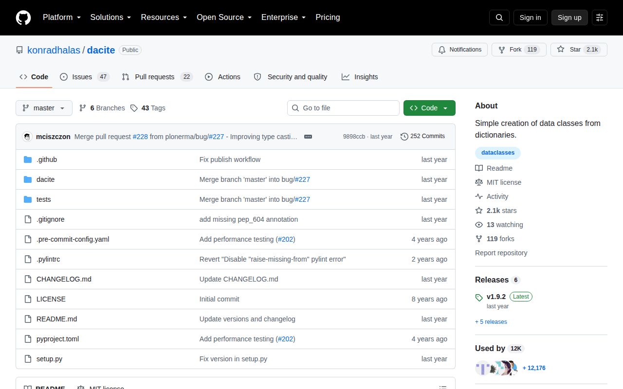
Task: Open the 252 Commits history
Action: pyautogui.click(x=422, y=137)
